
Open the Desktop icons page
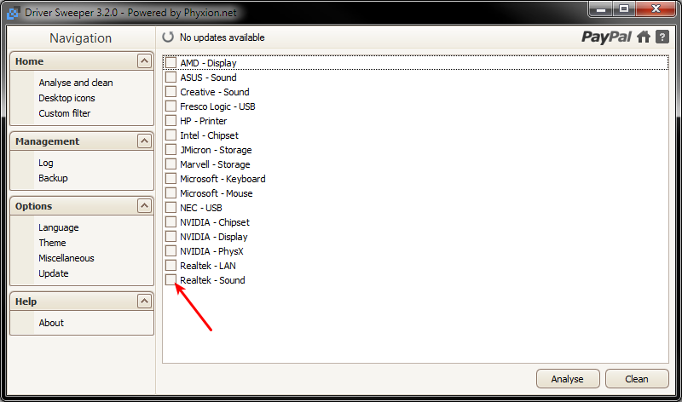click(66, 98)
